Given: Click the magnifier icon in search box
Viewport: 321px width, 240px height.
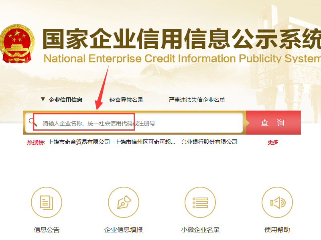Looking at the screenshot, I should pos(33,122).
